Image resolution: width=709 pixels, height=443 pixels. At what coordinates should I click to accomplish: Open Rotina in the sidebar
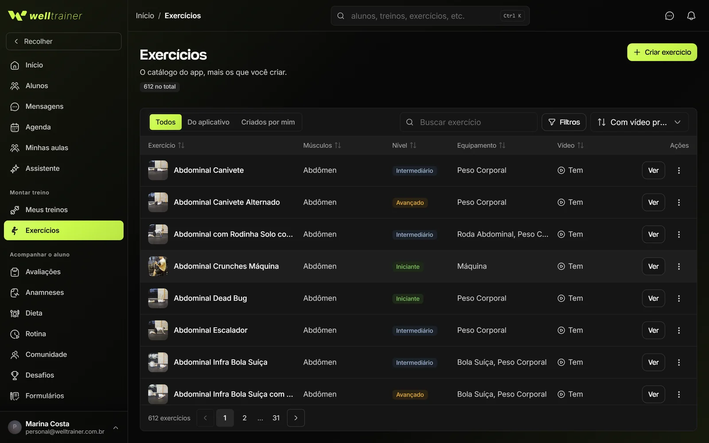[x=64, y=334]
